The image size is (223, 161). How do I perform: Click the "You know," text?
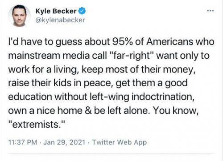click(x=176, y=111)
